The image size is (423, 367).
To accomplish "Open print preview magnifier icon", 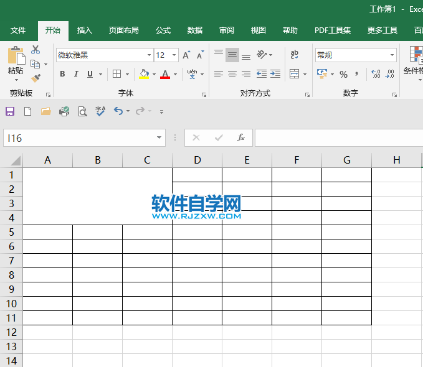I will pos(83,111).
